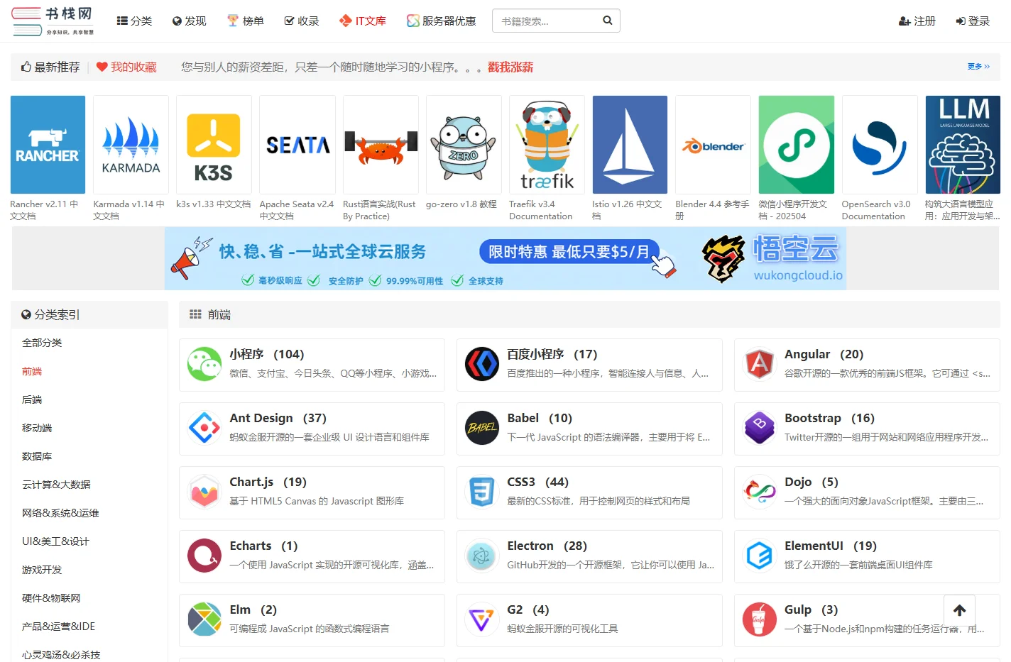This screenshot has height=662, width=1011.
Task: Open the go-zero gopher book cover
Action: pyautogui.click(x=464, y=145)
